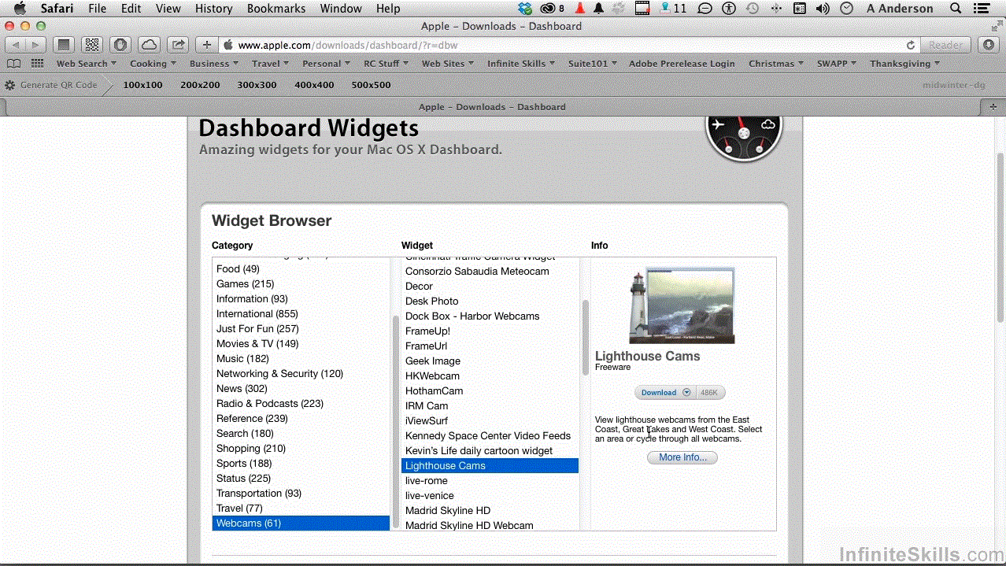Click the red VLC cone menu bar icon
This screenshot has height=566, width=1006.
(580, 9)
